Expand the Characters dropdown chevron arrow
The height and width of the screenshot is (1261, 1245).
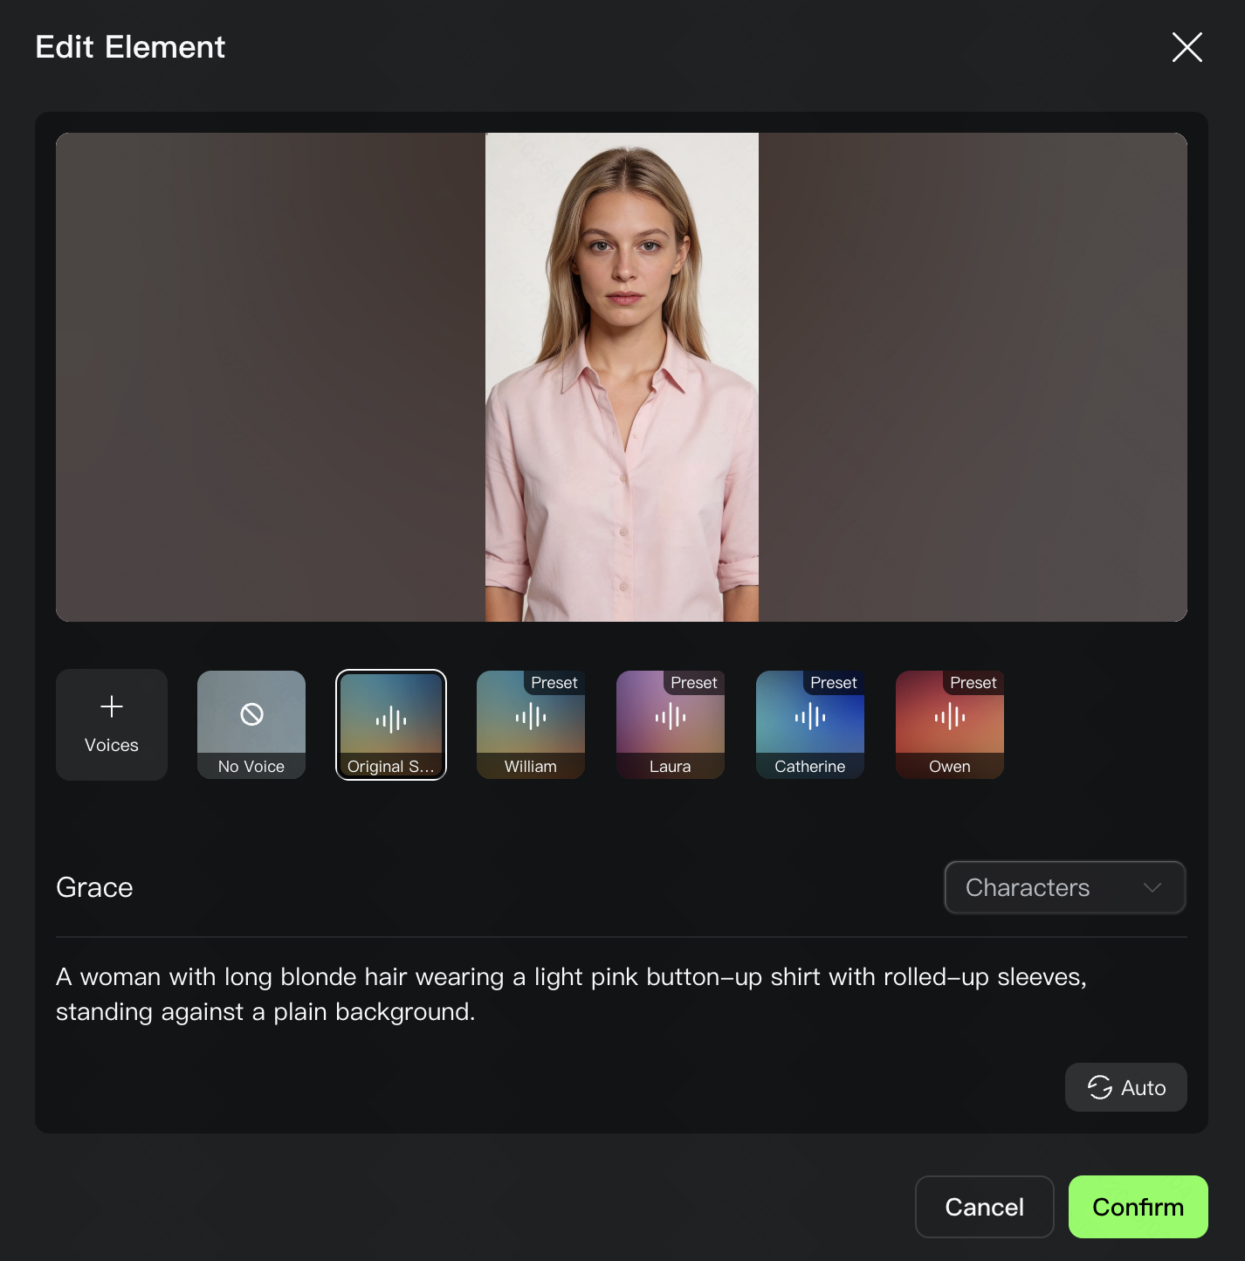(x=1152, y=887)
